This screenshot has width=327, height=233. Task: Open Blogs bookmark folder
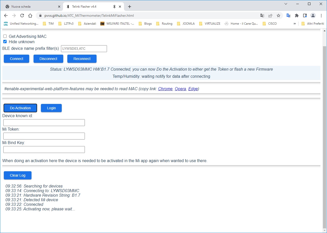pos(145,24)
